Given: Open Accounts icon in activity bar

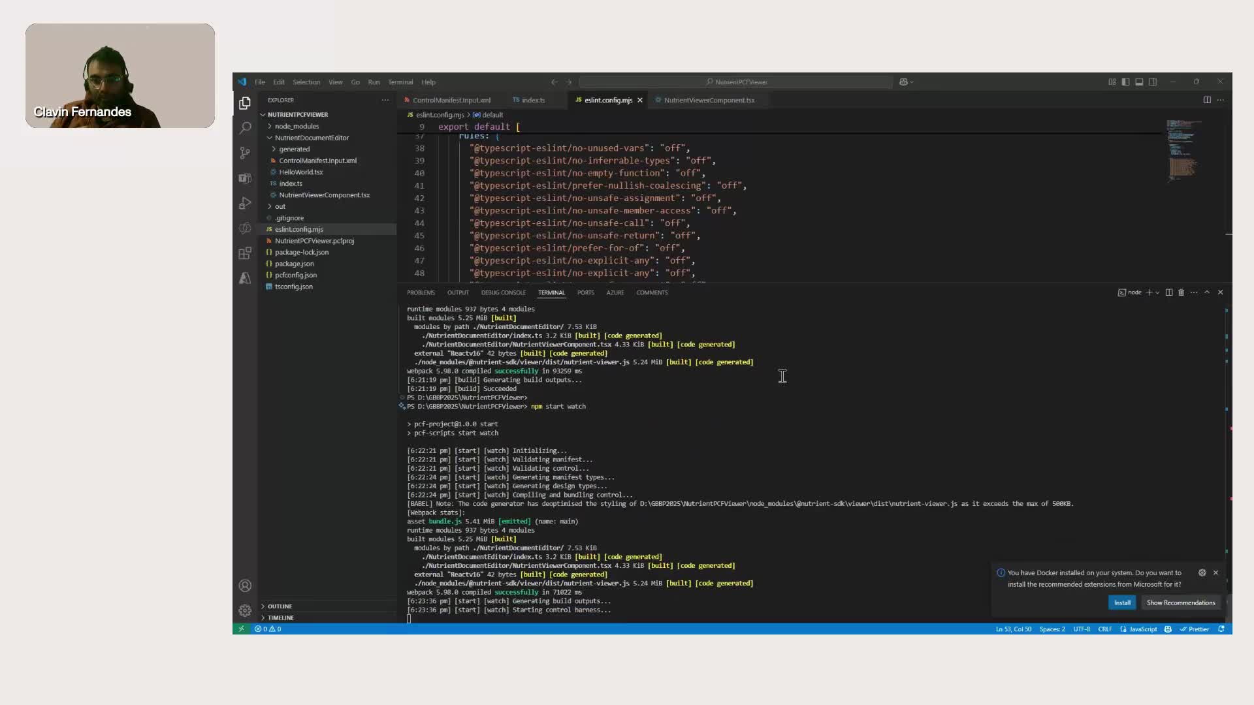Looking at the screenshot, I should coord(245,586).
